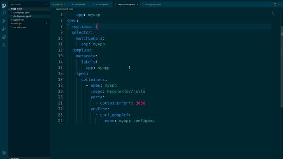
Task: Click 'selector' key on line 9
Action: click(x=81, y=32)
